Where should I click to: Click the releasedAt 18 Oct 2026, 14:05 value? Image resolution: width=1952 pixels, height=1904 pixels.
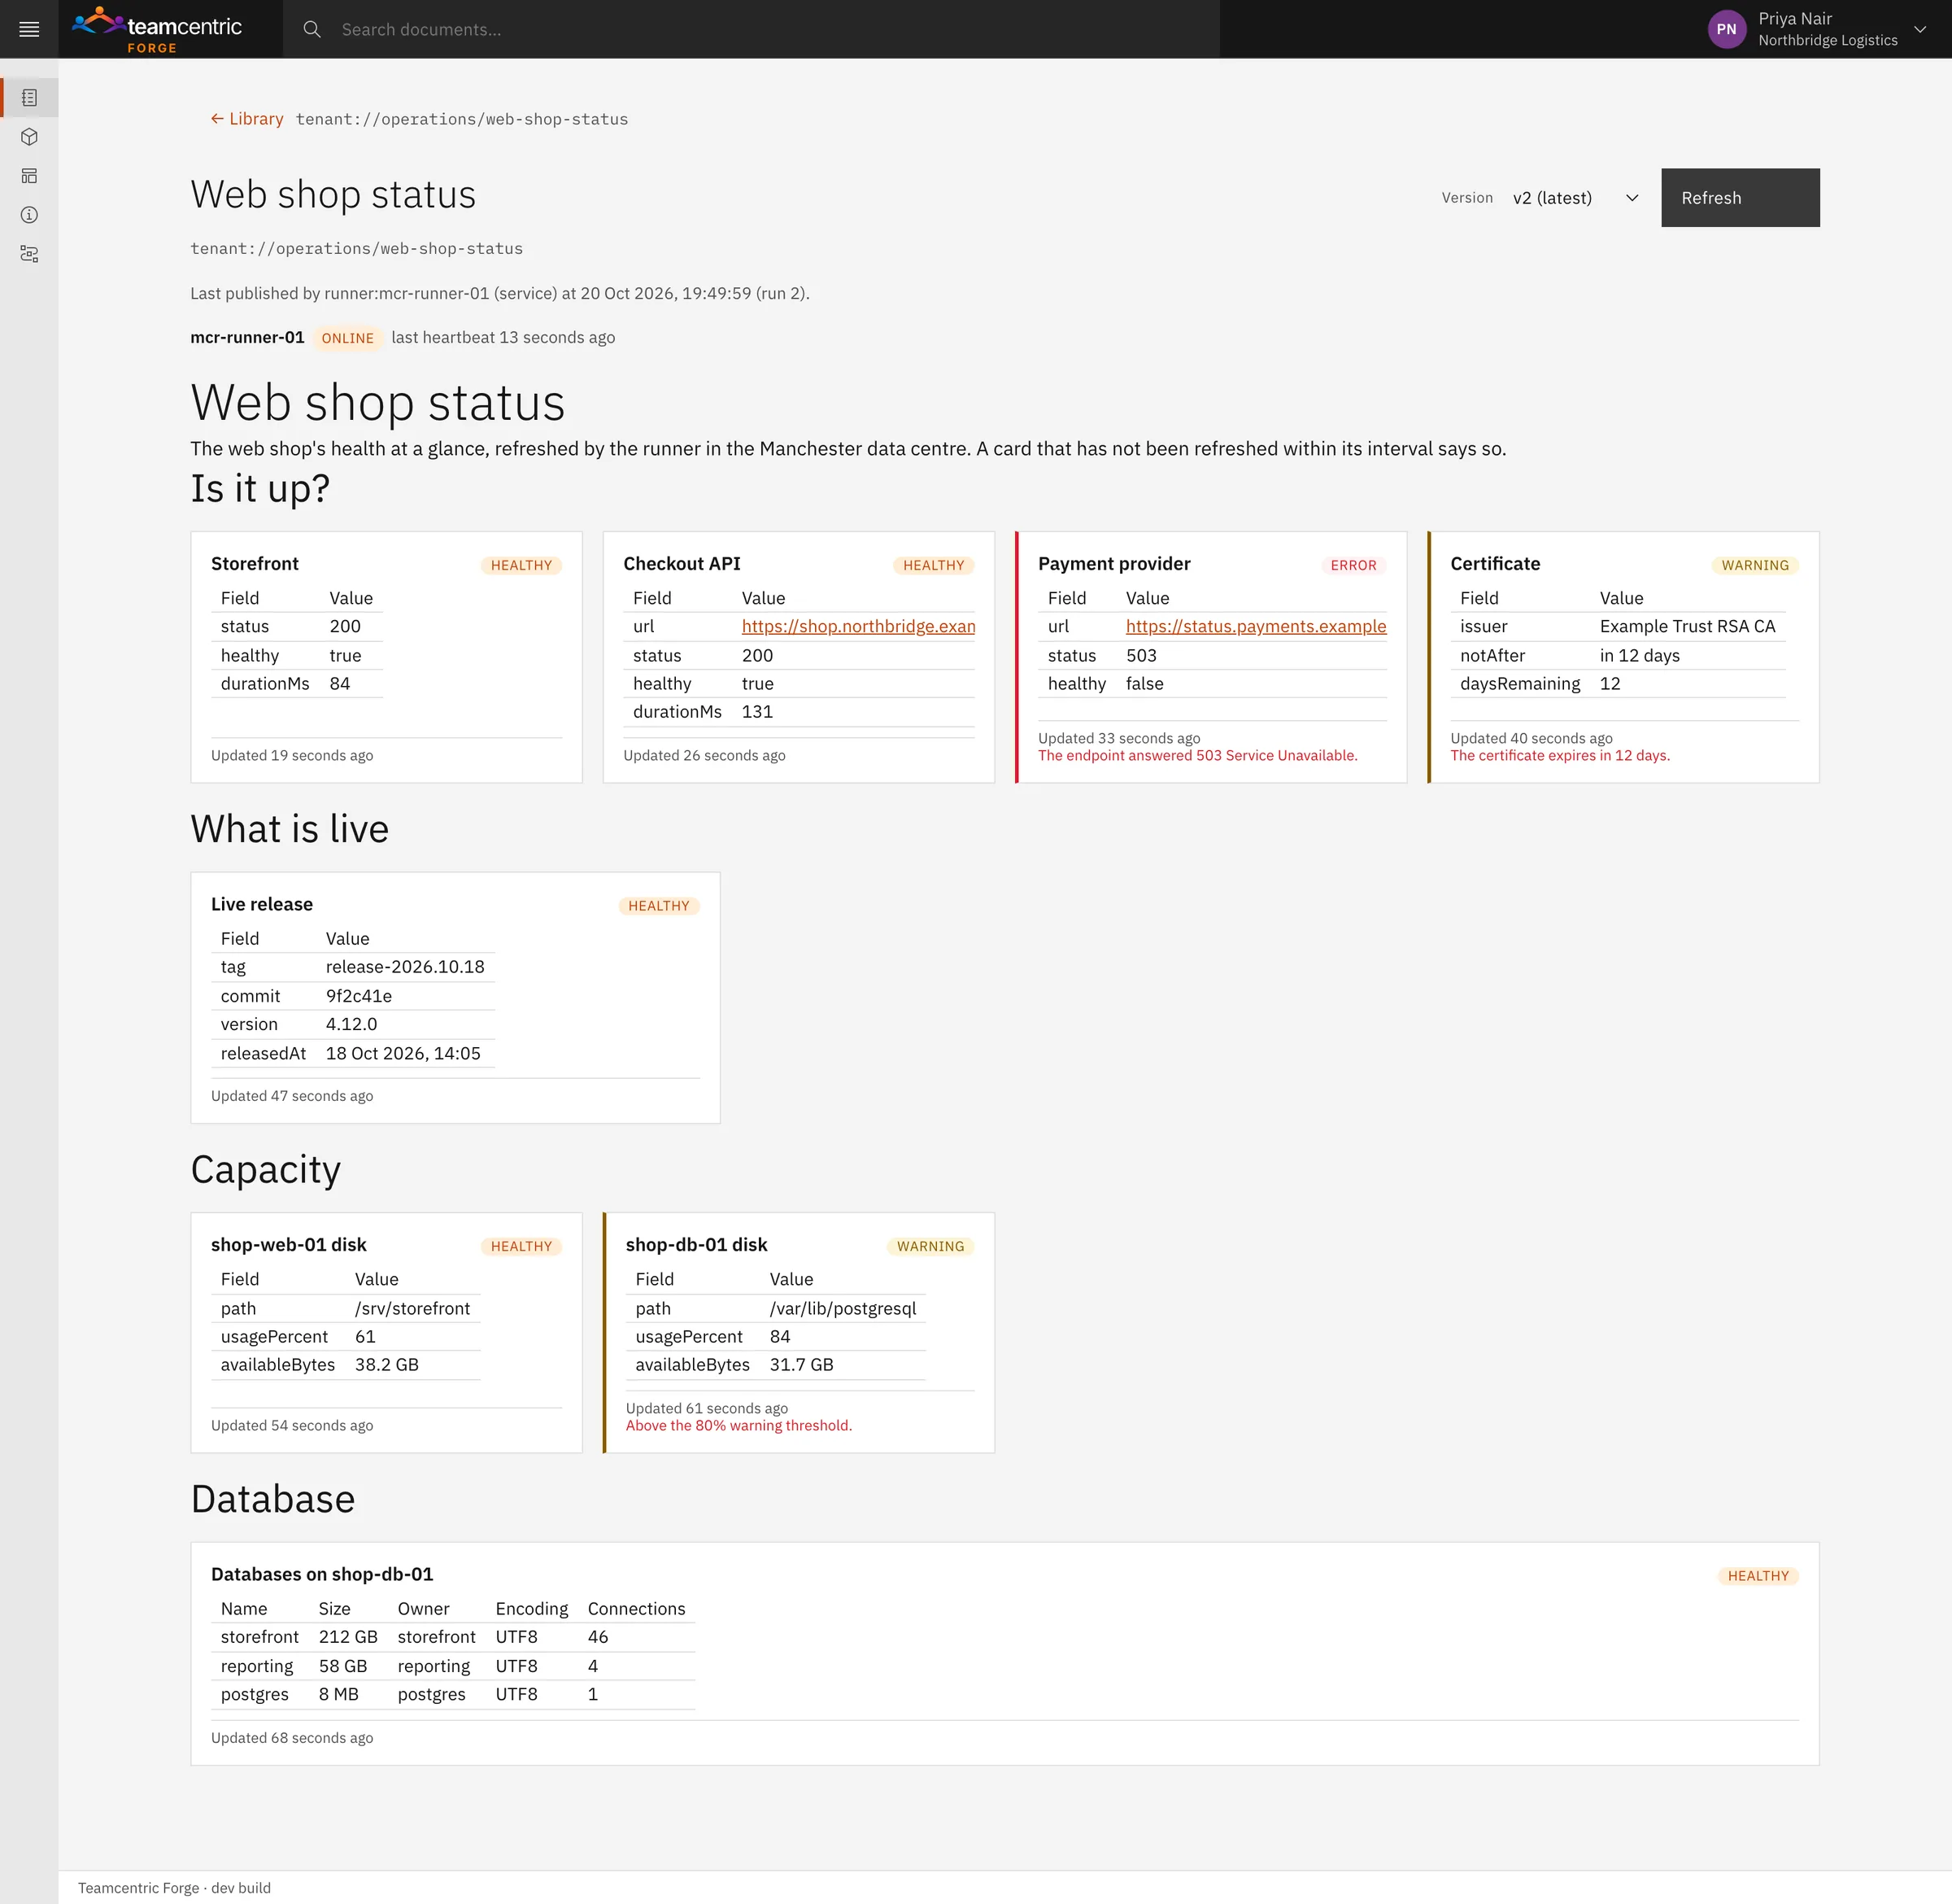coord(403,1053)
